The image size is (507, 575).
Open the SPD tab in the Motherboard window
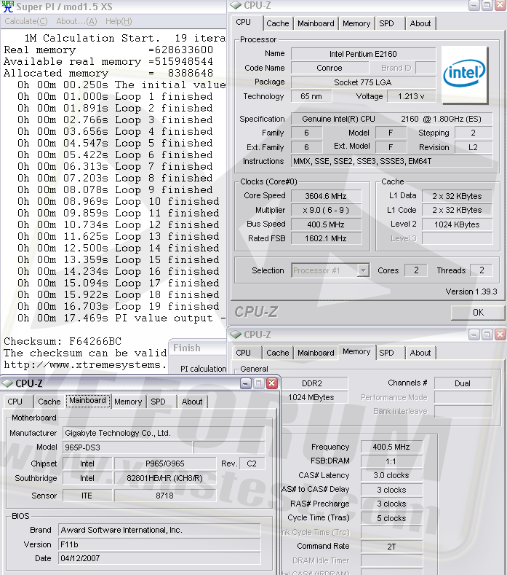[158, 402]
